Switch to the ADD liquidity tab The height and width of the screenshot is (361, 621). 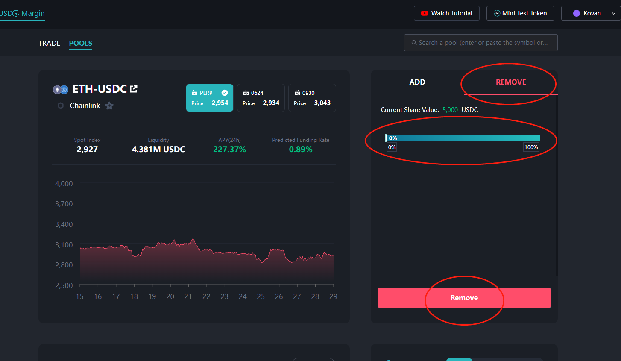coord(417,82)
